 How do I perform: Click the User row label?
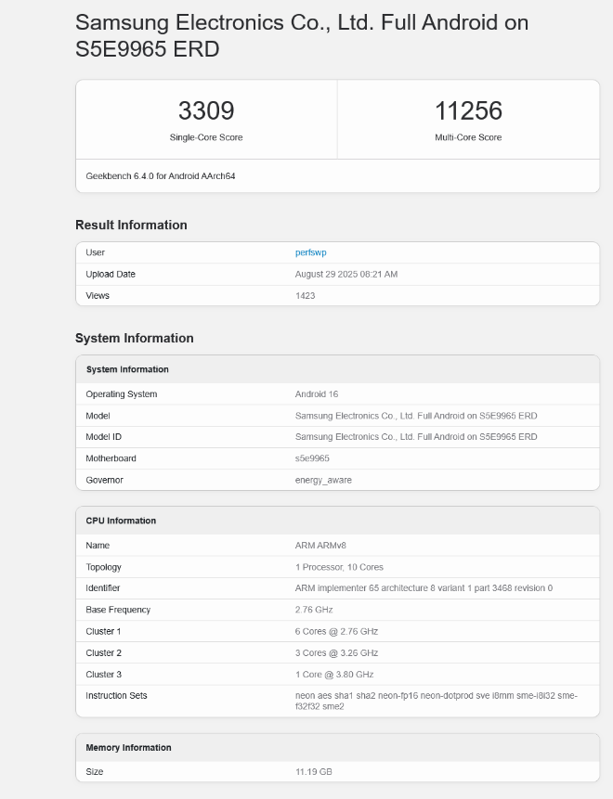point(96,252)
